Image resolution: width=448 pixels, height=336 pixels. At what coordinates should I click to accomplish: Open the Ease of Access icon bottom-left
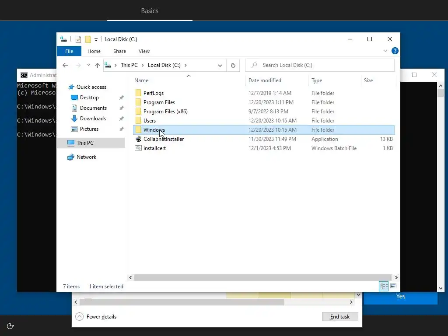tap(10, 326)
